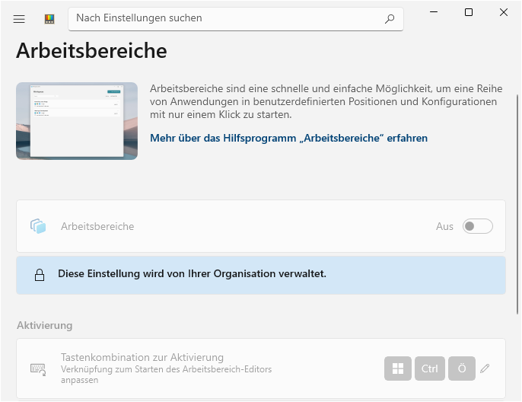Toggle the Arbeitsbereiche enable switch
The image size is (522, 402).
coord(477,226)
